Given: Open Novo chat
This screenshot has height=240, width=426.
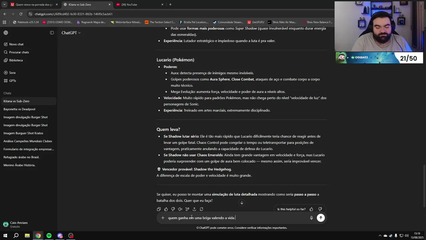Looking at the screenshot, I should click(16, 44).
